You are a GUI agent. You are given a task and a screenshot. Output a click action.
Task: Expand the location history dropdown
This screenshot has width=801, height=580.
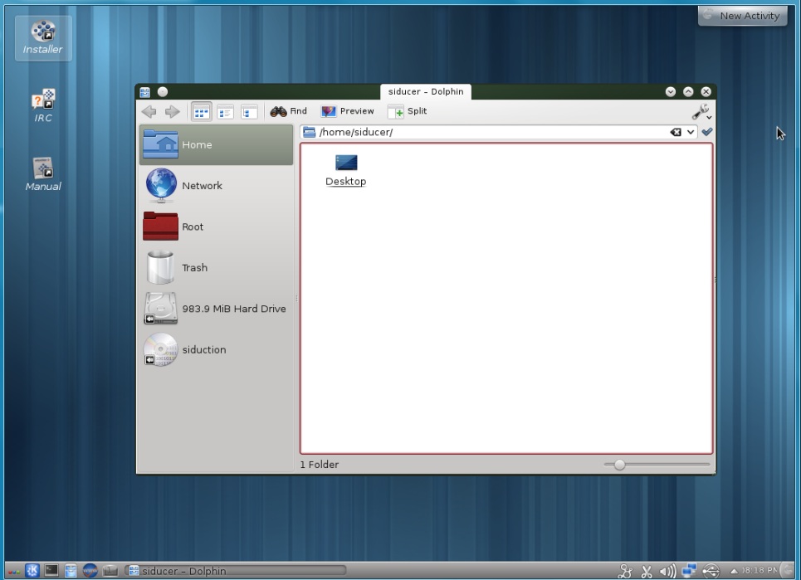click(690, 132)
